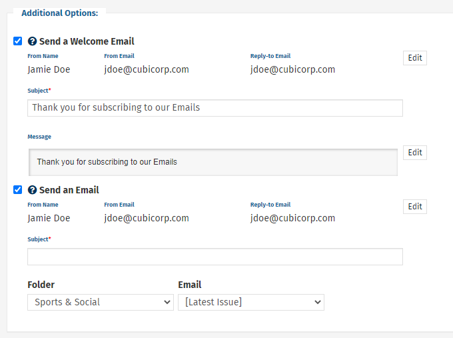Click the Folder label above the dropdown
Screen dimensions: 453x338
(41, 285)
